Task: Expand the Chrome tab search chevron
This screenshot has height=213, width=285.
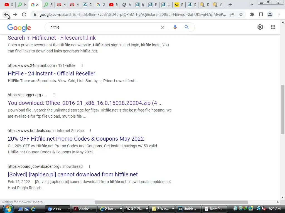Action: pyautogui.click(x=252, y=5)
